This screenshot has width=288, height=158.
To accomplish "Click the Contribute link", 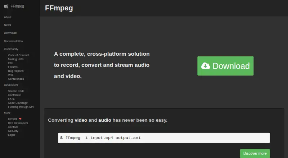I will click(14, 95).
